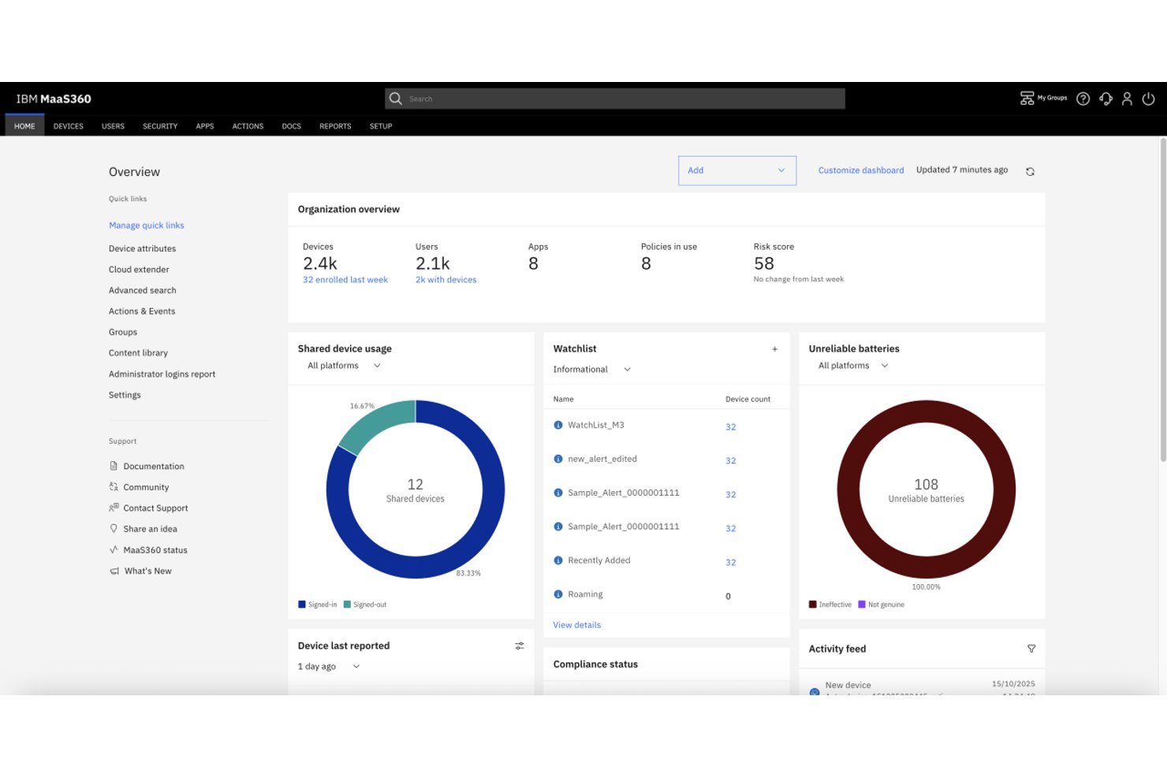Open Device attributes quick link
Image resolution: width=1167 pixels, height=778 pixels.
(x=143, y=248)
